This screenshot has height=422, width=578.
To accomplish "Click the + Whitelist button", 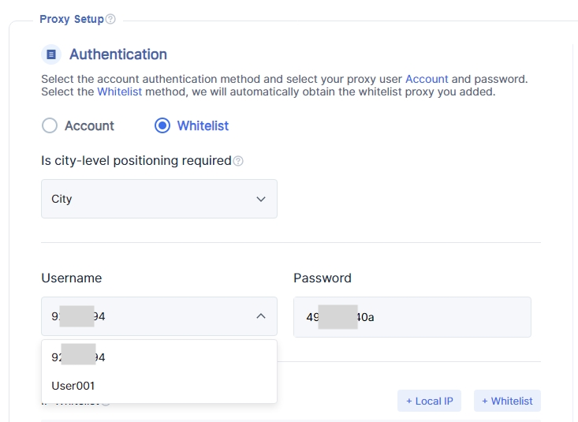I will point(507,401).
